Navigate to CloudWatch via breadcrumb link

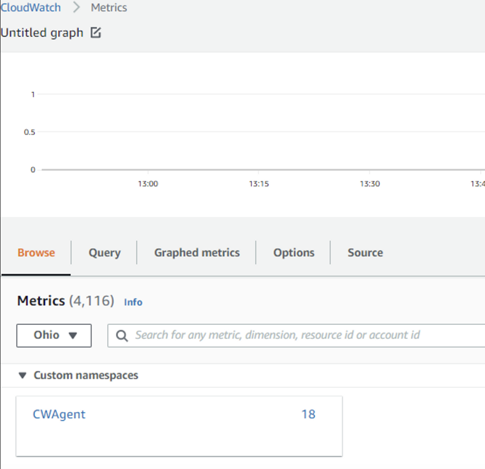click(31, 8)
